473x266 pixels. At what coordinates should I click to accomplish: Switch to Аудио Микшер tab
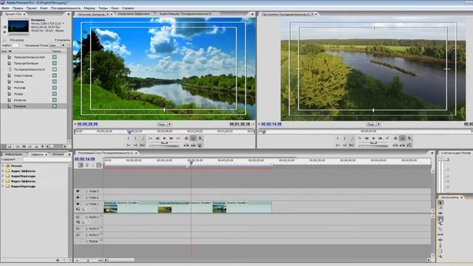pyautogui.click(x=186, y=14)
